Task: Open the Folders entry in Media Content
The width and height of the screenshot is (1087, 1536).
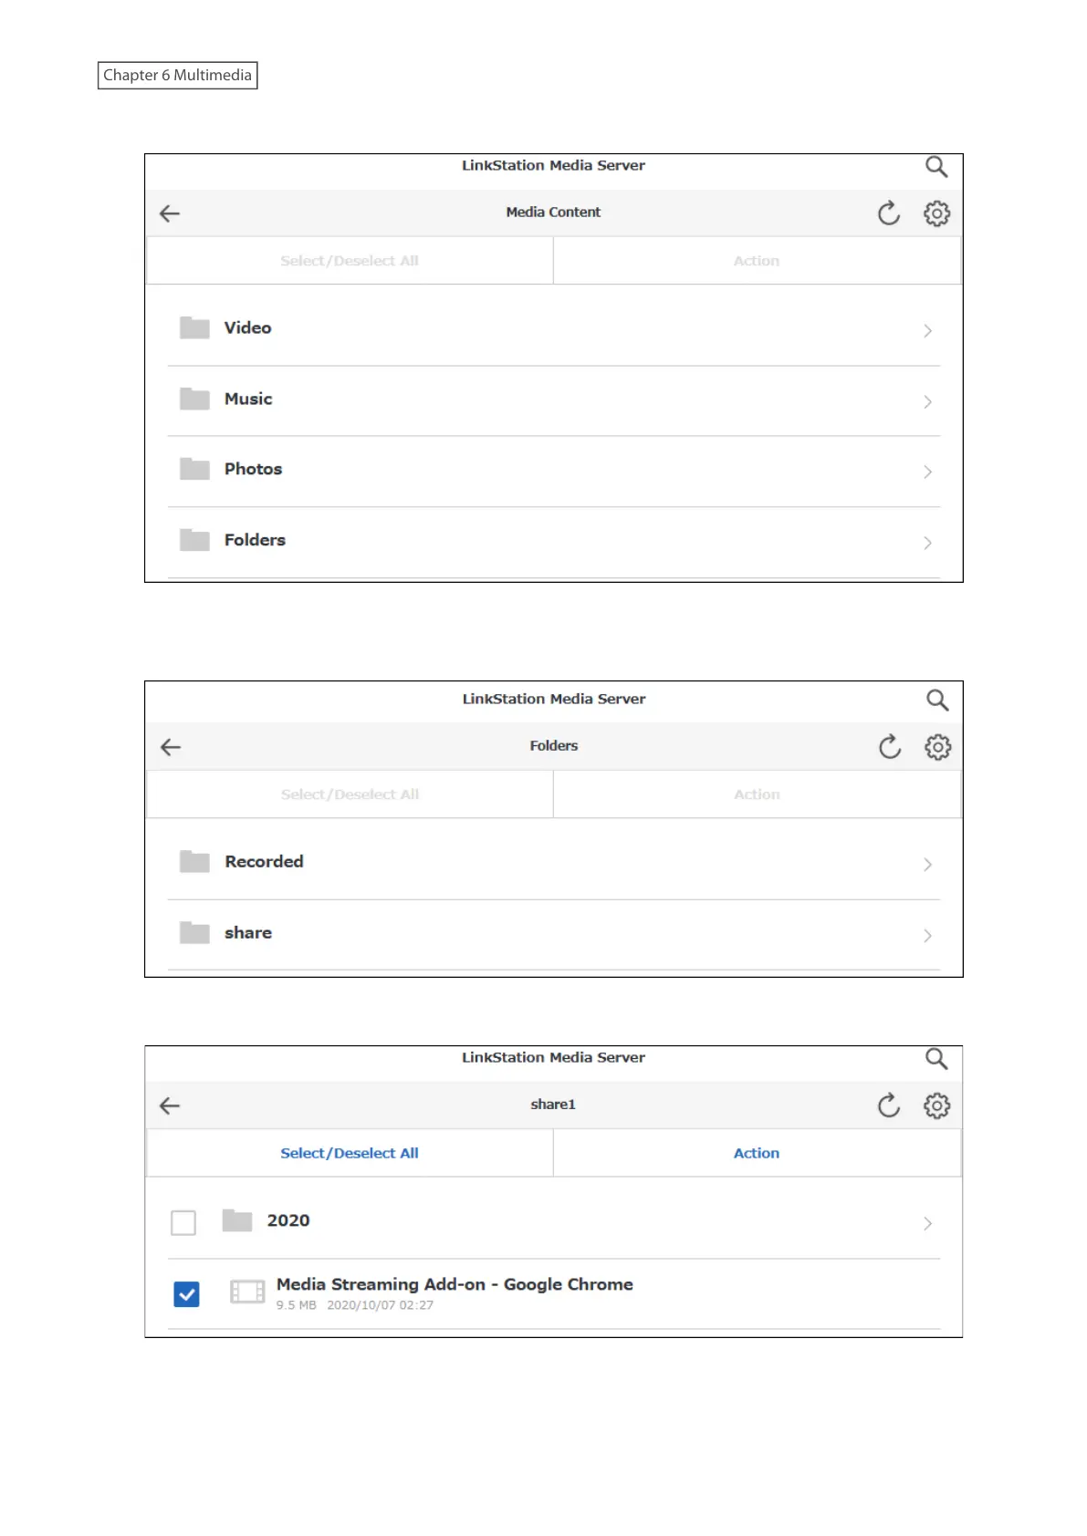Action: pyautogui.click(x=255, y=540)
